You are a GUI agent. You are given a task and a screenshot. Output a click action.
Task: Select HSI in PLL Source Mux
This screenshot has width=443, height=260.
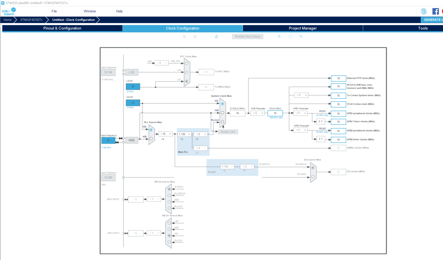coord(151,130)
